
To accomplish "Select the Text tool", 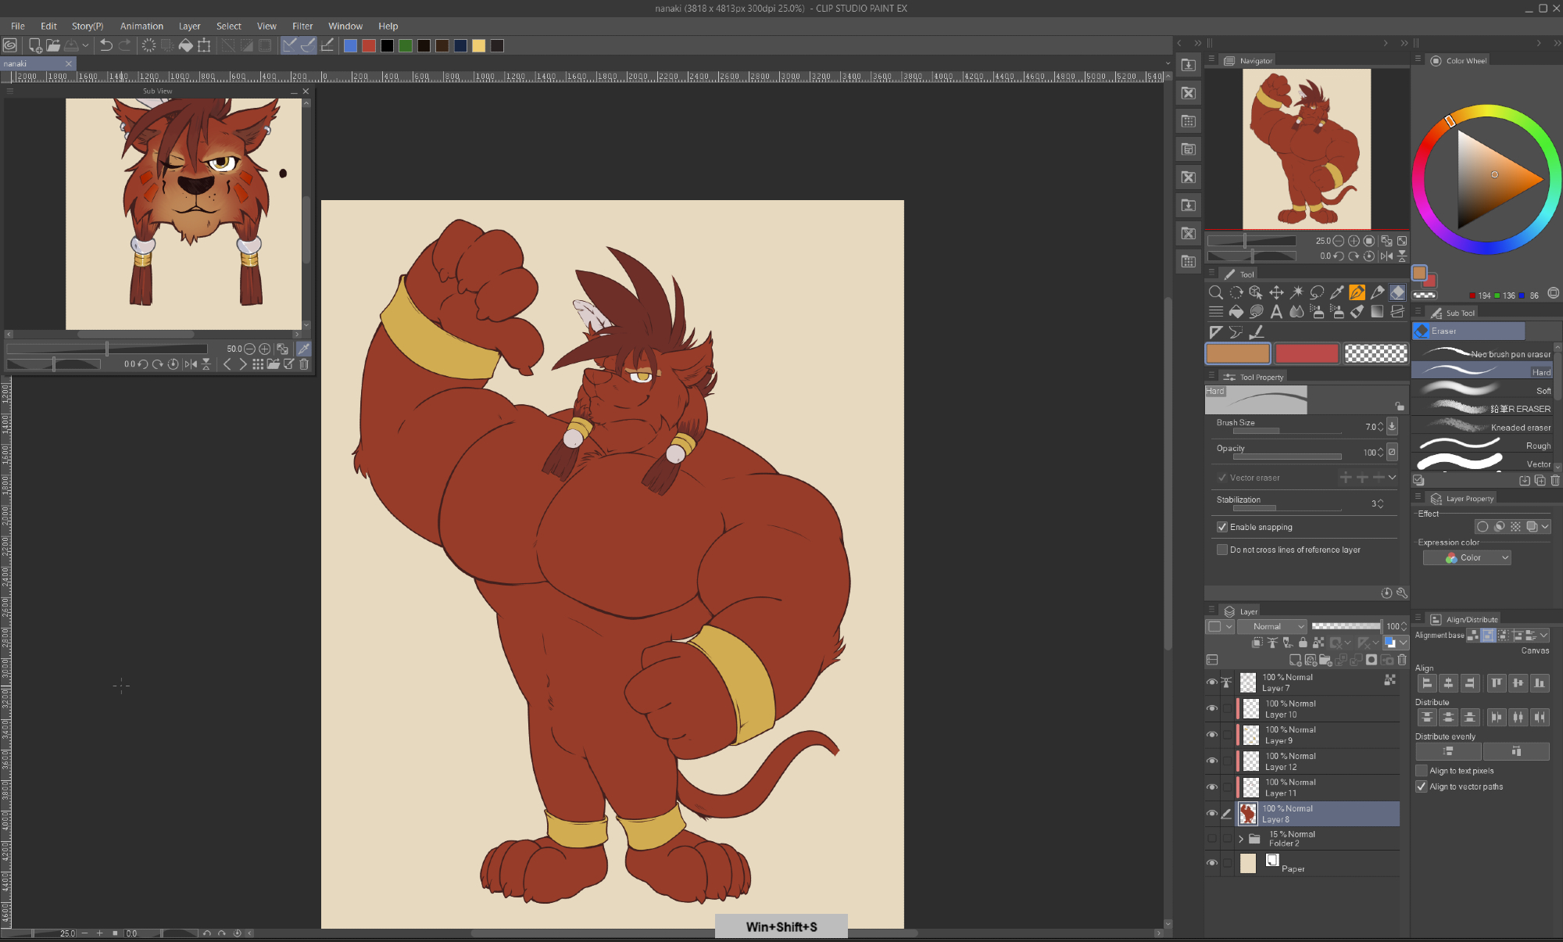I will [1276, 312].
